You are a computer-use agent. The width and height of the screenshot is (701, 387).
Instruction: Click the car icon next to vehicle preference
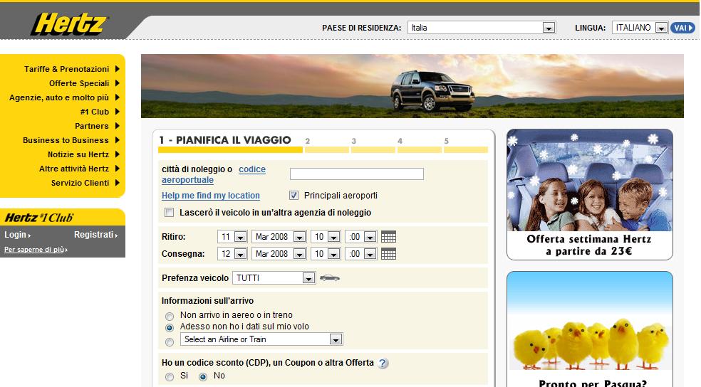(x=330, y=278)
